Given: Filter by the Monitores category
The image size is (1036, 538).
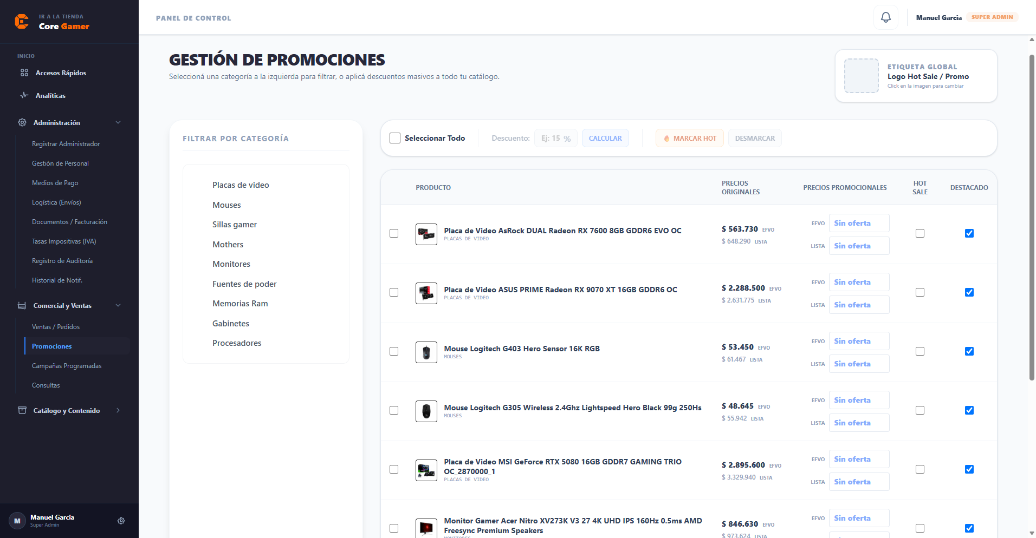Looking at the screenshot, I should tap(231, 264).
